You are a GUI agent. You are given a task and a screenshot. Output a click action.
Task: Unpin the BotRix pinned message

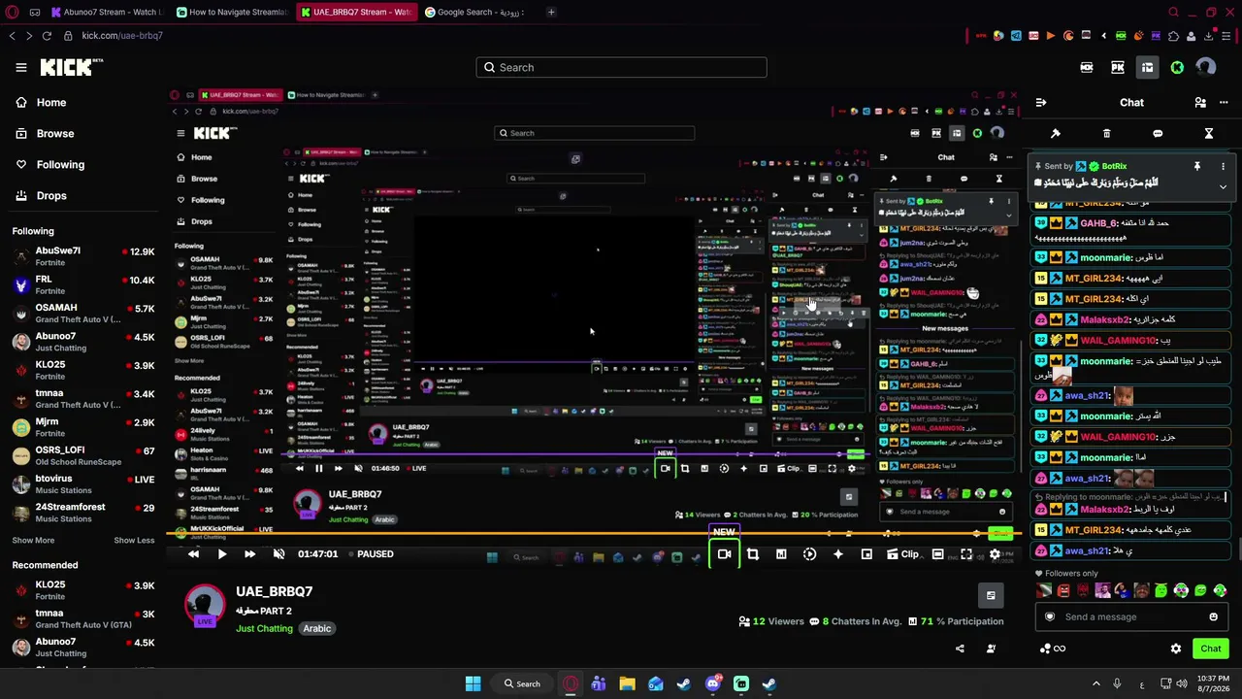(x=1197, y=166)
